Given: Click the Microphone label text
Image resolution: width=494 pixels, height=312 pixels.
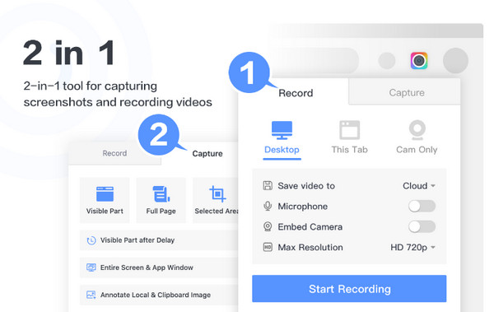Looking at the screenshot, I should pyautogui.click(x=302, y=206).
